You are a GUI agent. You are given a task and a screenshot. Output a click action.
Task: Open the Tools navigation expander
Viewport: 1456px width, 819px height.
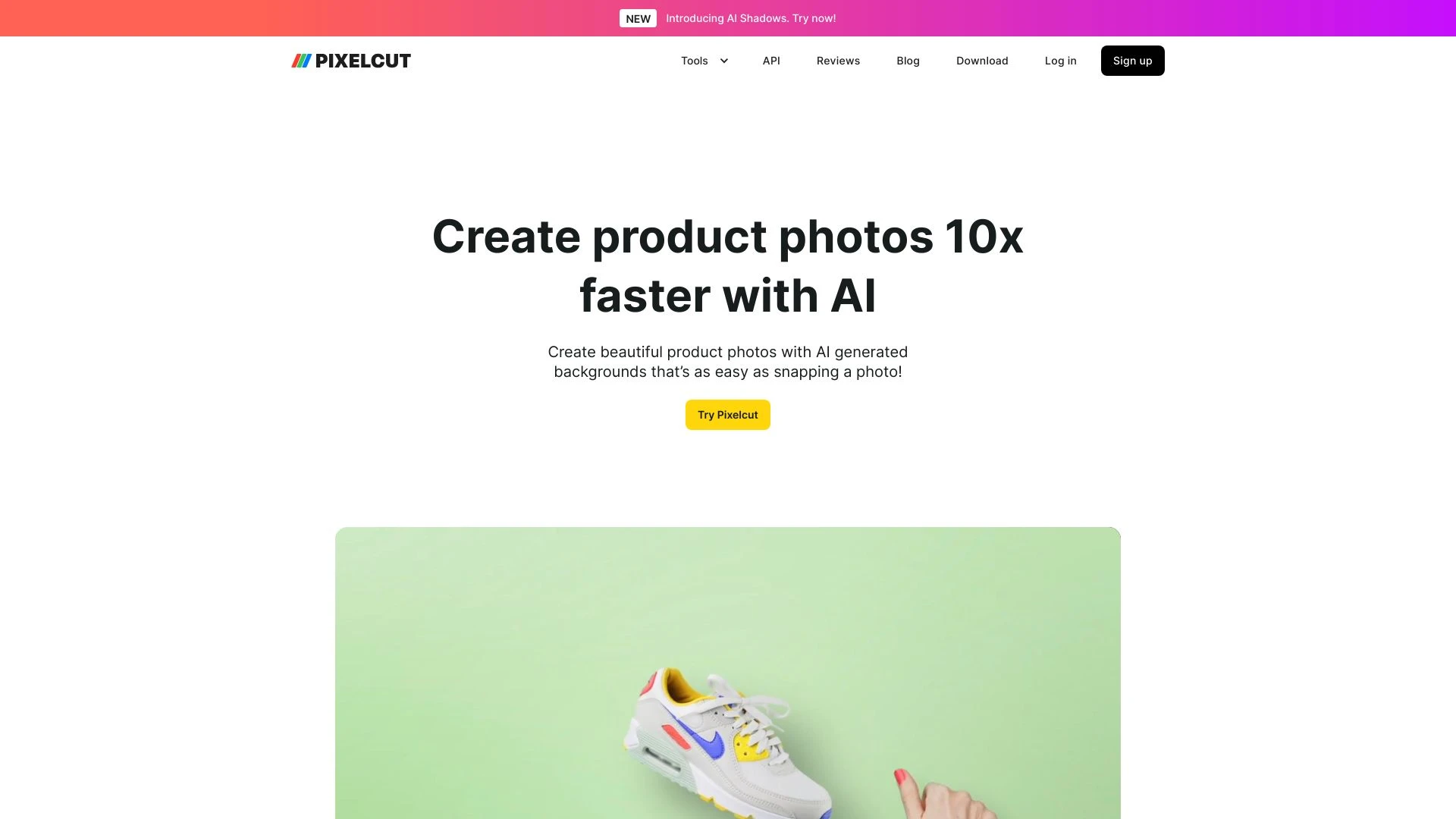pyautogui.click(x=724, y=60)
